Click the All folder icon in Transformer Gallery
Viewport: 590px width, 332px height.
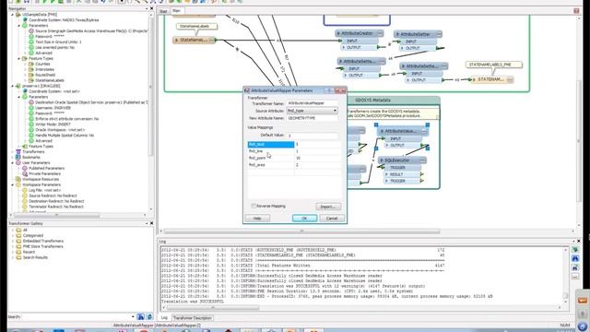click(x=18, y=230)
